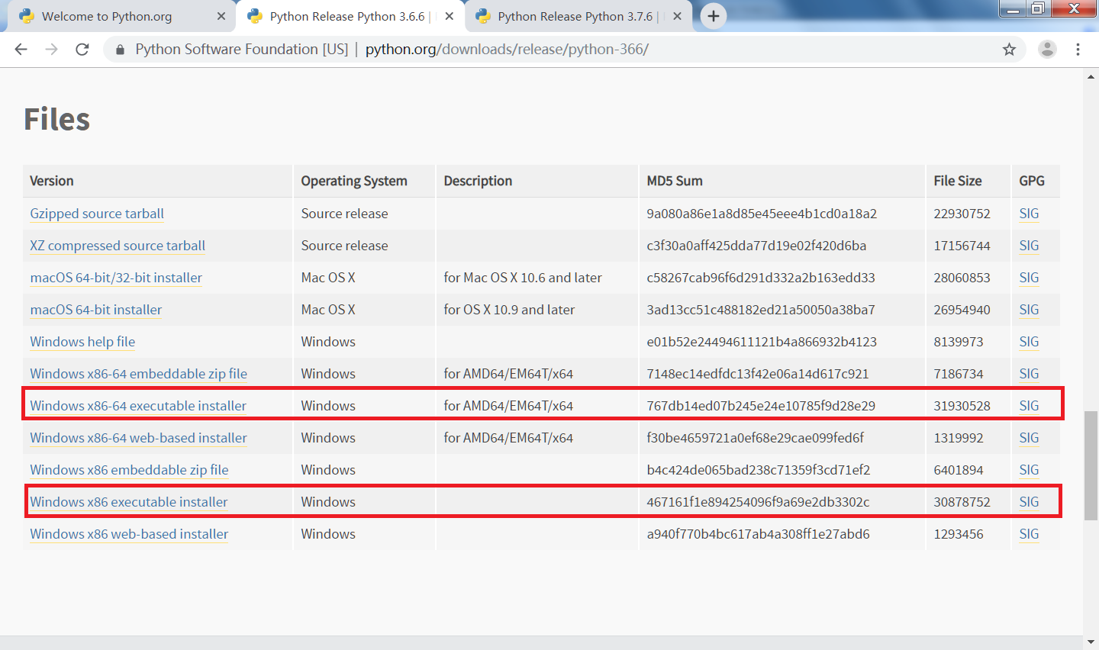Open SIG for macOS 64-bit installer row

coord(1029,310)
